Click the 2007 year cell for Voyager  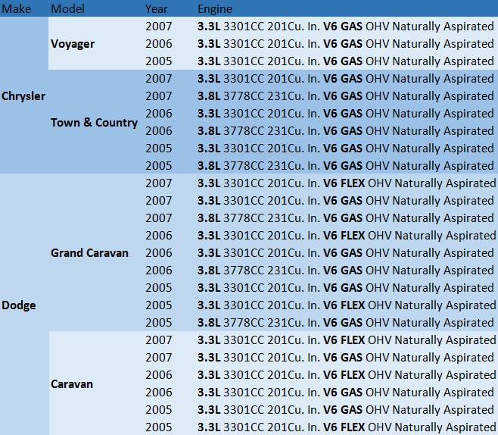point(158,27)
